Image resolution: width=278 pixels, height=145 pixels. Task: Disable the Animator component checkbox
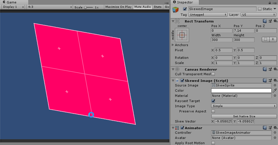182,128
